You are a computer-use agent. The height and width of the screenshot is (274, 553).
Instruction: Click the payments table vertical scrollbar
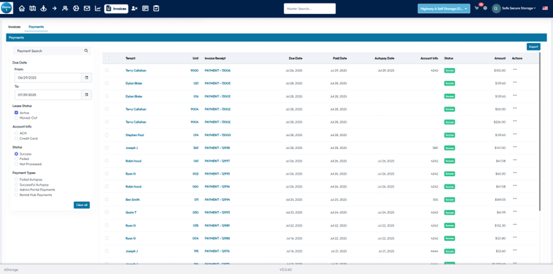click(540, 123)
